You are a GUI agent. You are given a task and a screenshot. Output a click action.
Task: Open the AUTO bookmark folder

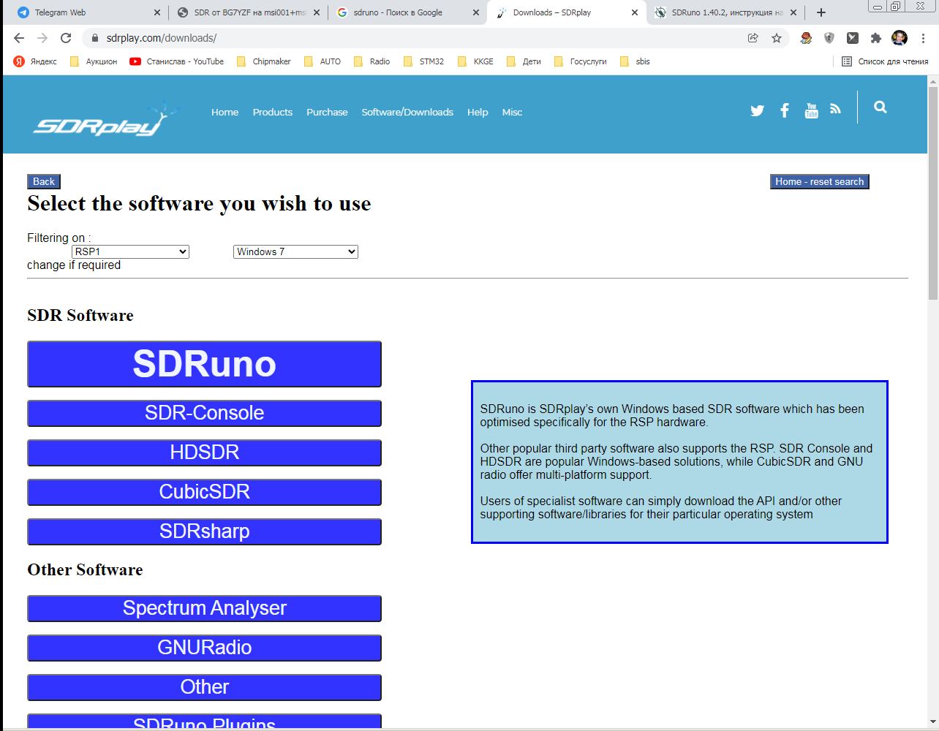click(x=322, y=61)
